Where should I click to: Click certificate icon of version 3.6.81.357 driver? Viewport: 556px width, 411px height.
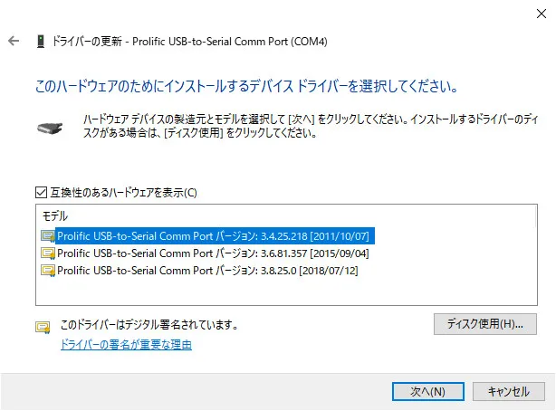pyautogui.click(x=48, y=253)
